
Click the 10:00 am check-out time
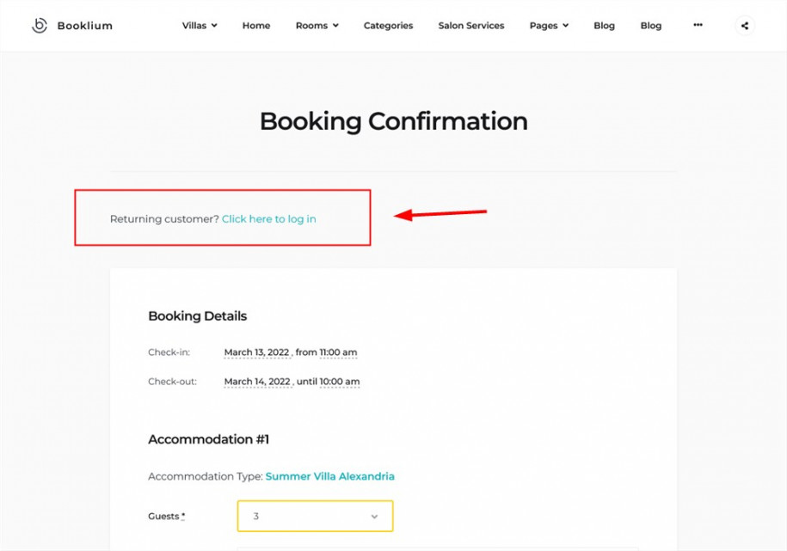tap(339, 382)
